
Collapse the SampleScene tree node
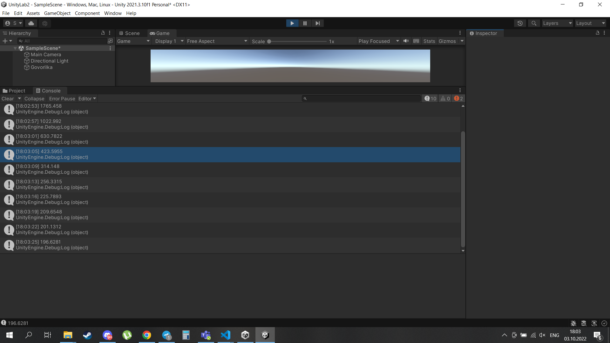pyautogui.click(x=15, y=48)
